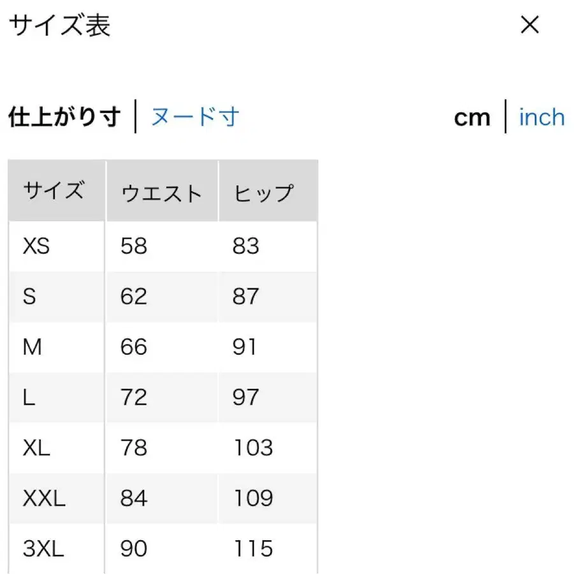Click the ウエスト column header

pos(162,191)
